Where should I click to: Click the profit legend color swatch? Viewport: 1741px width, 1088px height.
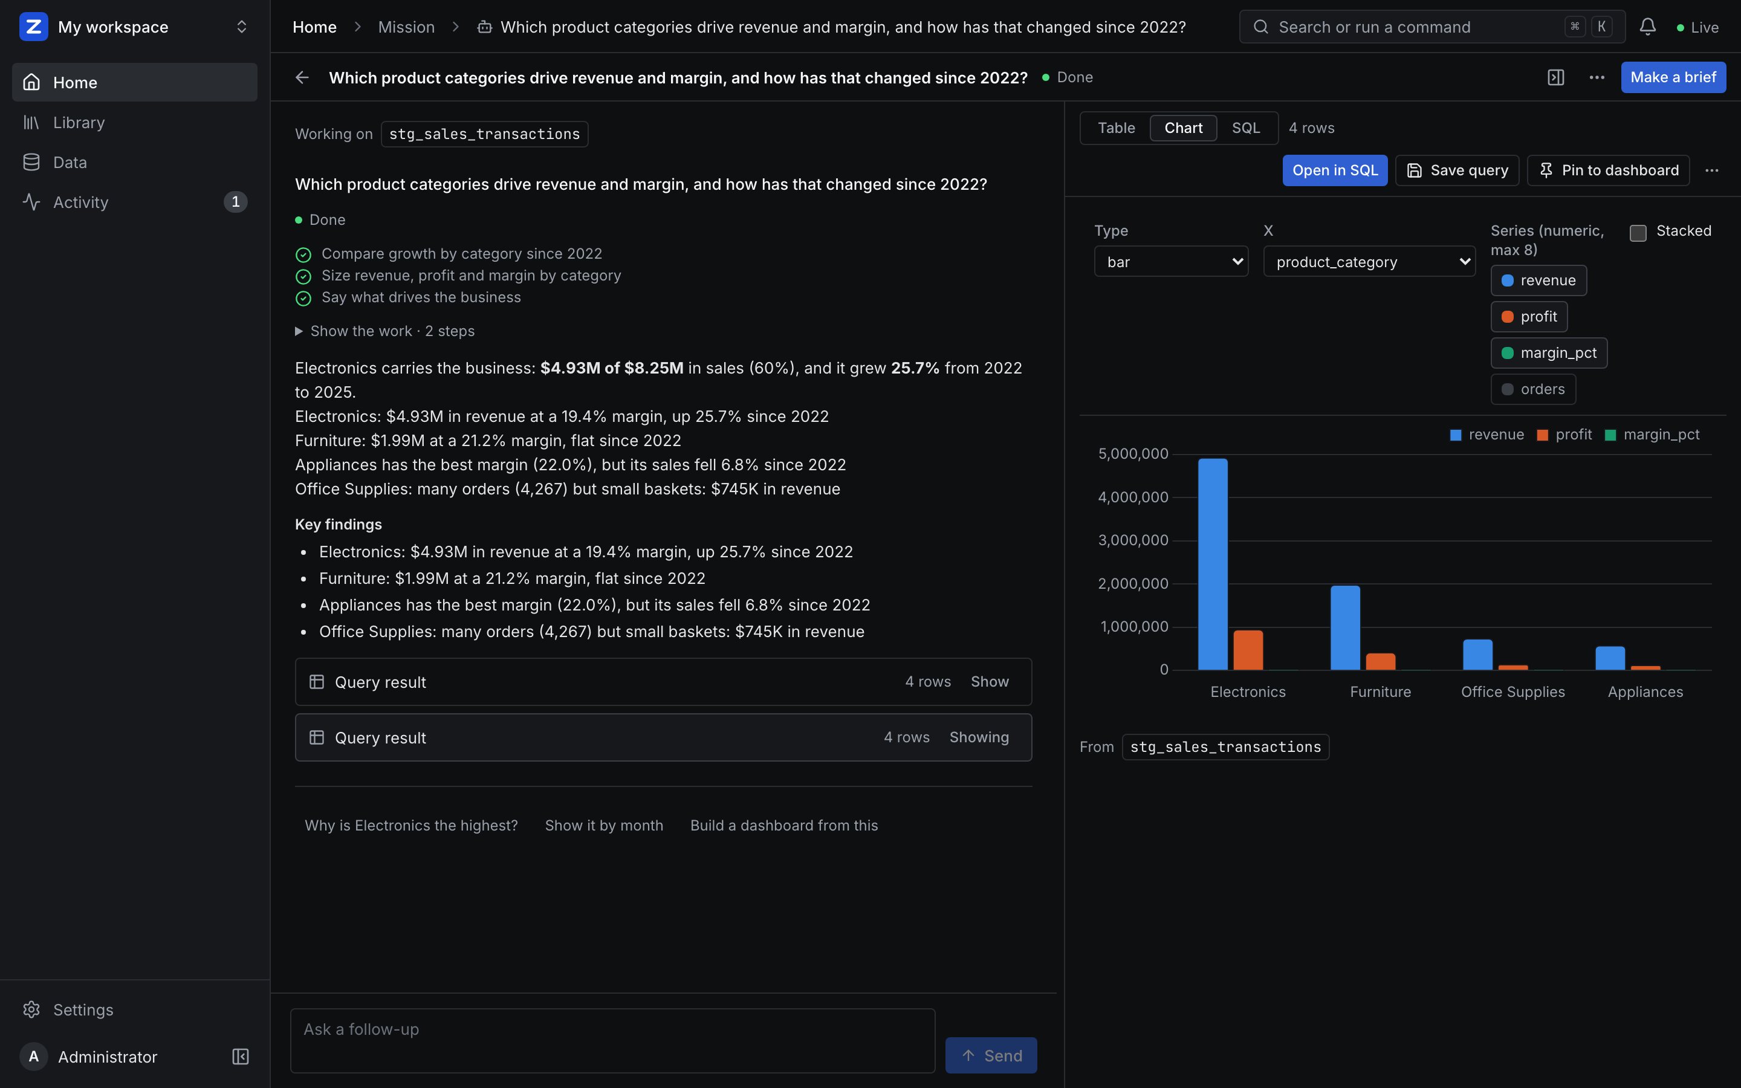point(1542,435)
